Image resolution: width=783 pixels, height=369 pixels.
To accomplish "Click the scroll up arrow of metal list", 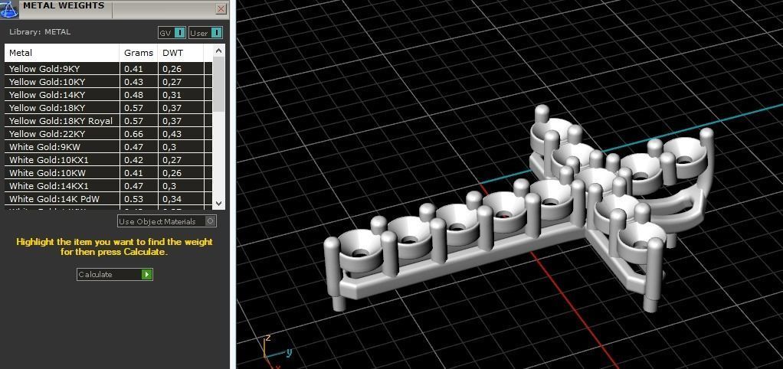I will [x=218, y=51].
